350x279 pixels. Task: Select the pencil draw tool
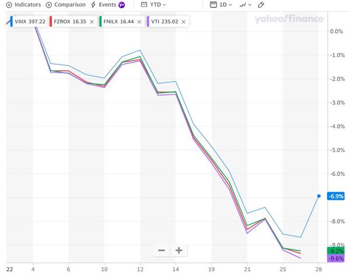click(x=261, y=5)
